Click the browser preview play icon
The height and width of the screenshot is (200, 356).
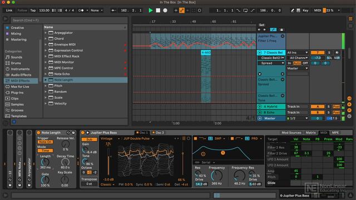[x=6, y=18]
